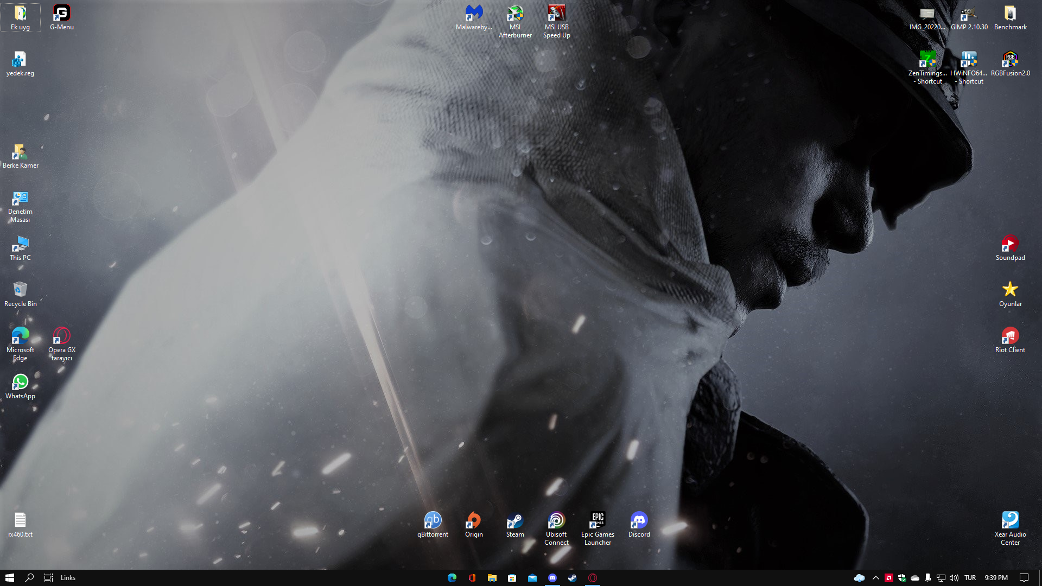The image size is (1042, 586).
Task: Open the Discord desktop shortcut
Action: pyautogui.click(x=639, y=525)
